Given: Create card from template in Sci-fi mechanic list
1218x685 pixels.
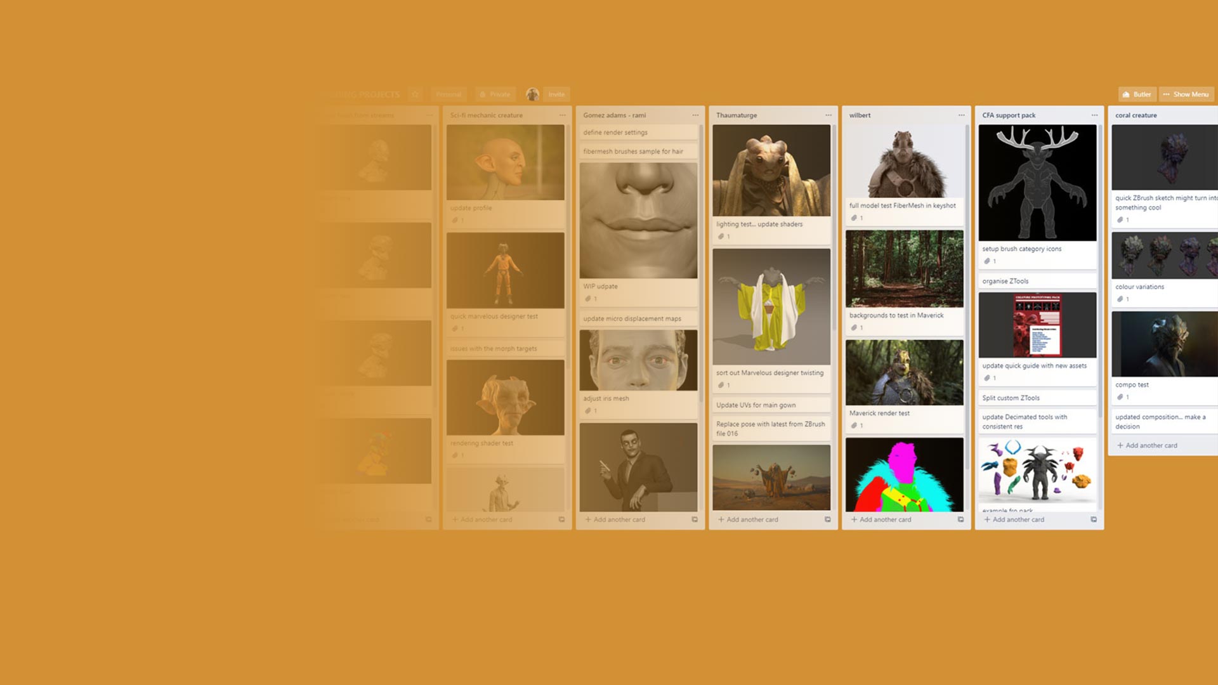Looking at the screenshot, I should 561,519.
